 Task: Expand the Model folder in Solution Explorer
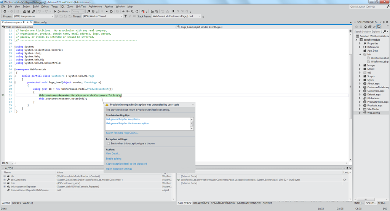360,69
